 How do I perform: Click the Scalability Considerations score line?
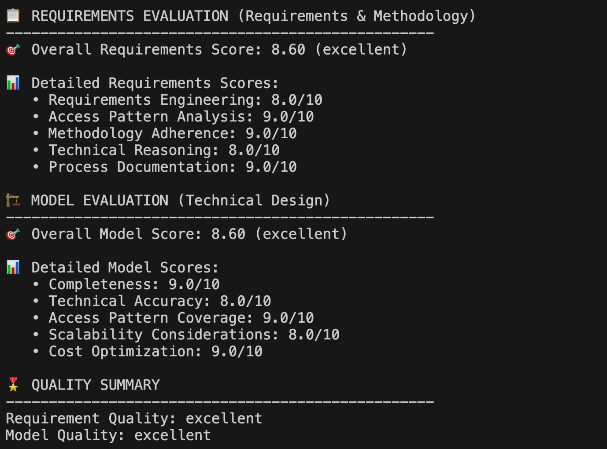pos(194,335)
